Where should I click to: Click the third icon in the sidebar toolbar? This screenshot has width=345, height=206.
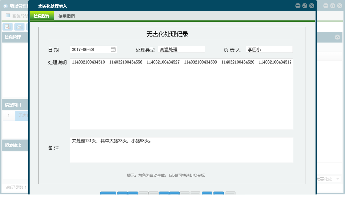(28, 27)
